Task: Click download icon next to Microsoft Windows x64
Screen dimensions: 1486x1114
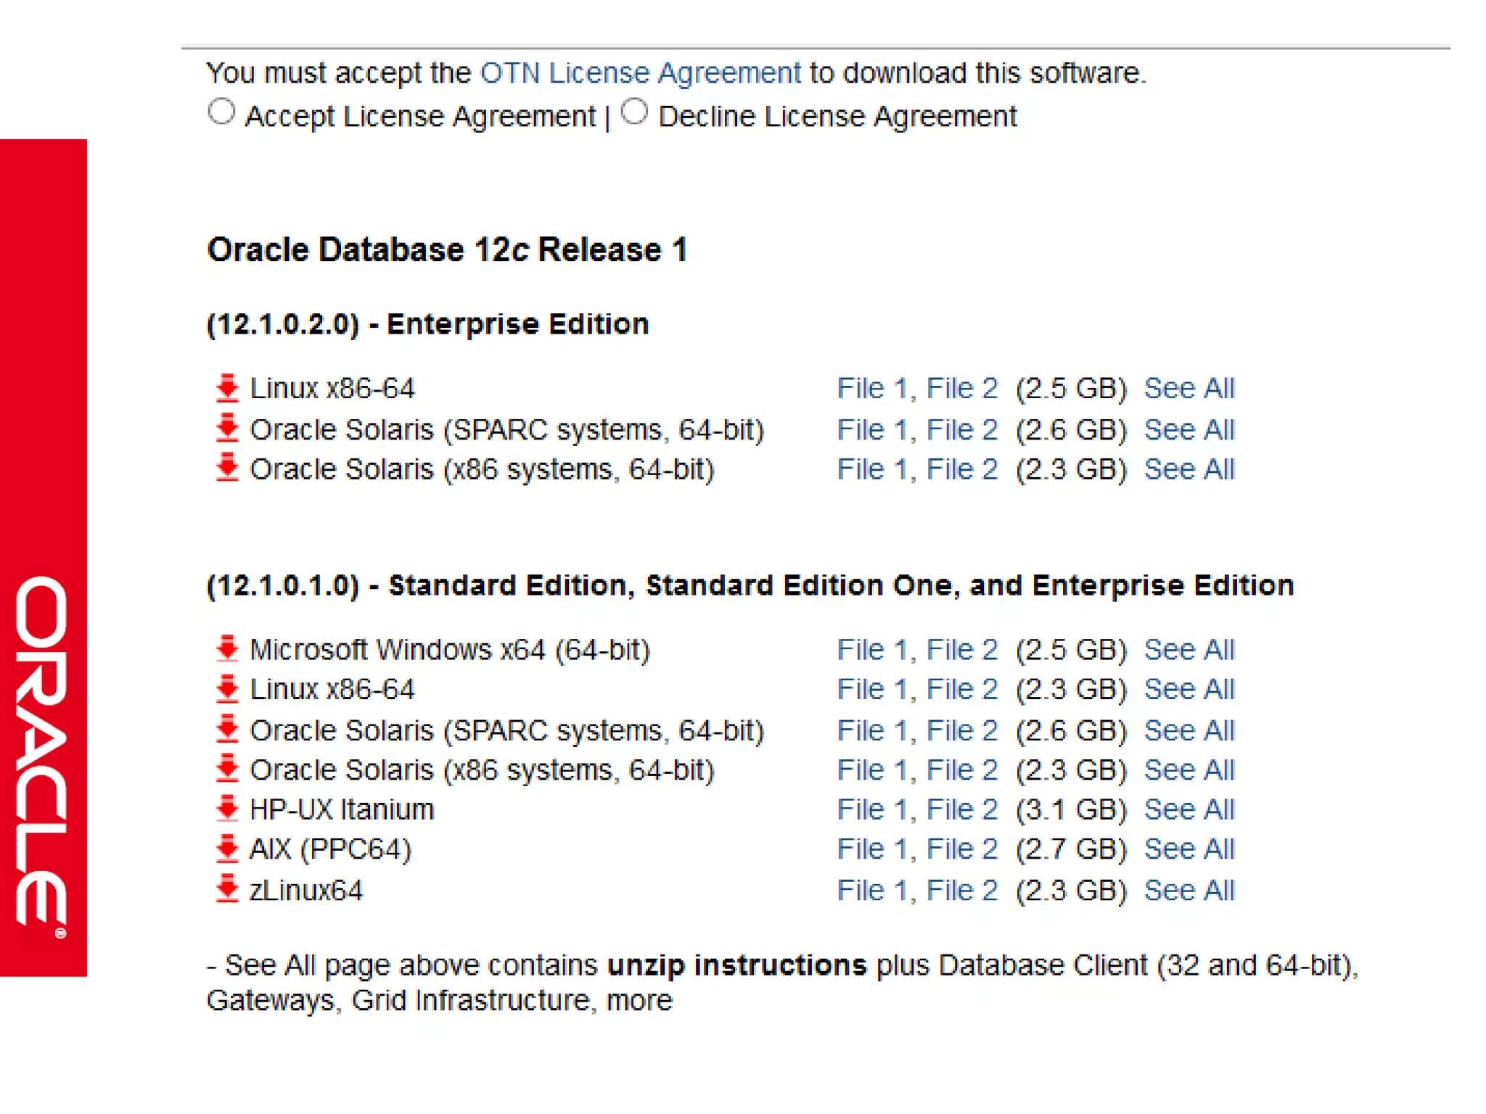Action: 227,649
